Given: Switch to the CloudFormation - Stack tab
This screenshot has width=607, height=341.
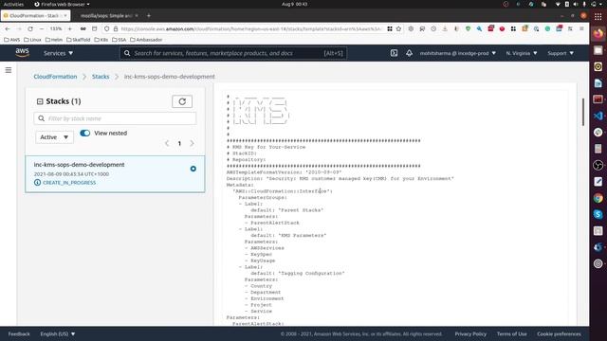Looking at the screenshot, I should 36,15.
